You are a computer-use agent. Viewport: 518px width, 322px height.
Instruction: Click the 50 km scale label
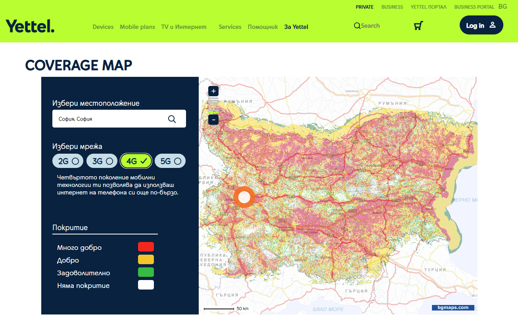click(243, 309)
